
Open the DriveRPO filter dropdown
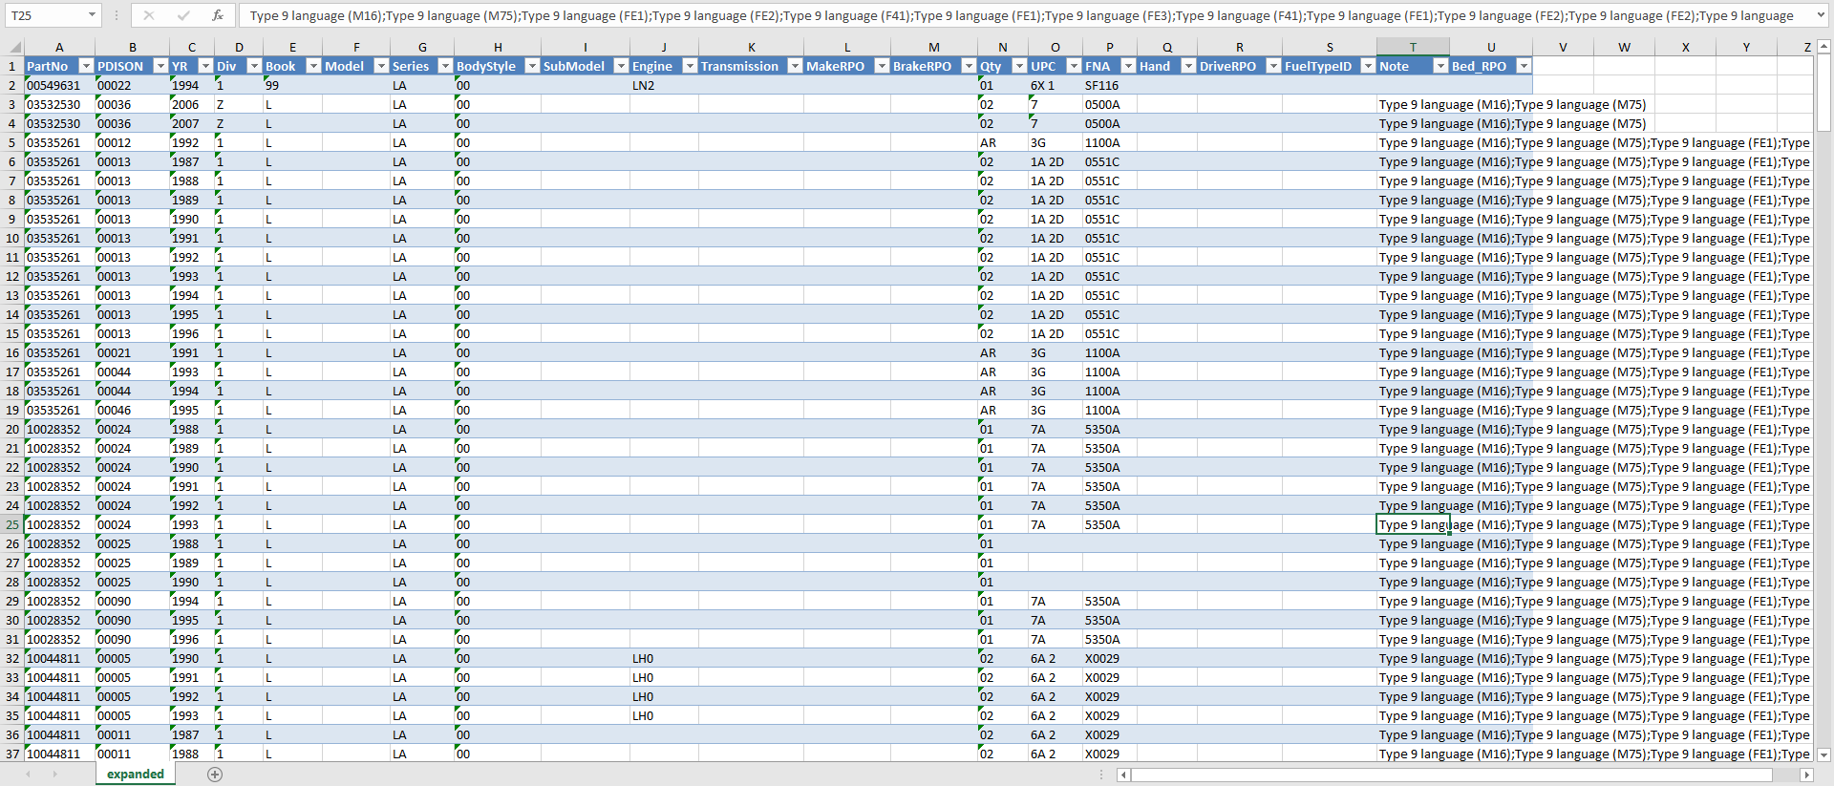pyautogui.click(x=1273, y=66)
